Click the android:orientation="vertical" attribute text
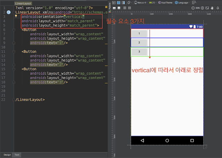Screen dimensions: 222x158 pyautogui.click(x=53, y=17)
